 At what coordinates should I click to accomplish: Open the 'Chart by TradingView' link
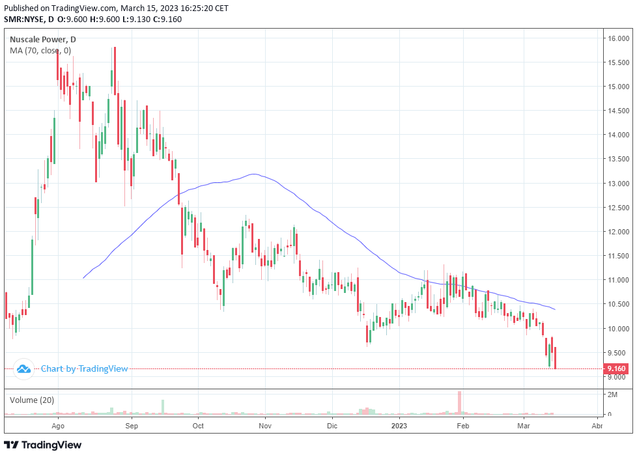pyautogui.click(x=85, y=369)
